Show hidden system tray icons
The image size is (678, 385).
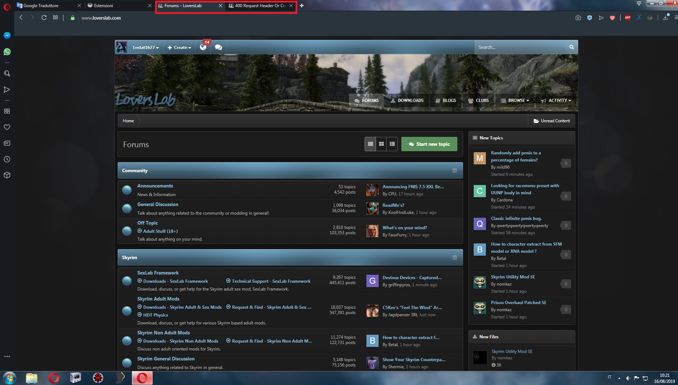[619, 378]
